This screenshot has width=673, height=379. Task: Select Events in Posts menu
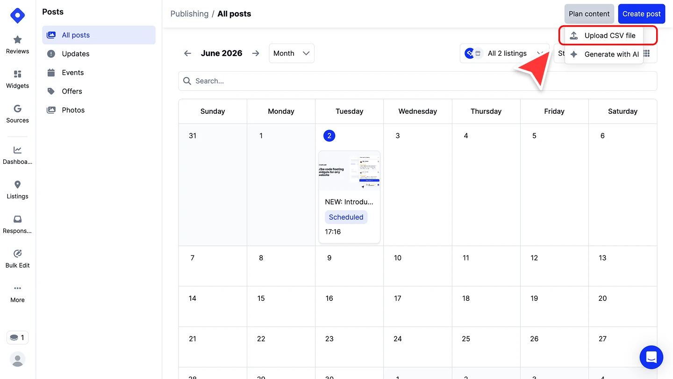(99, 73)
